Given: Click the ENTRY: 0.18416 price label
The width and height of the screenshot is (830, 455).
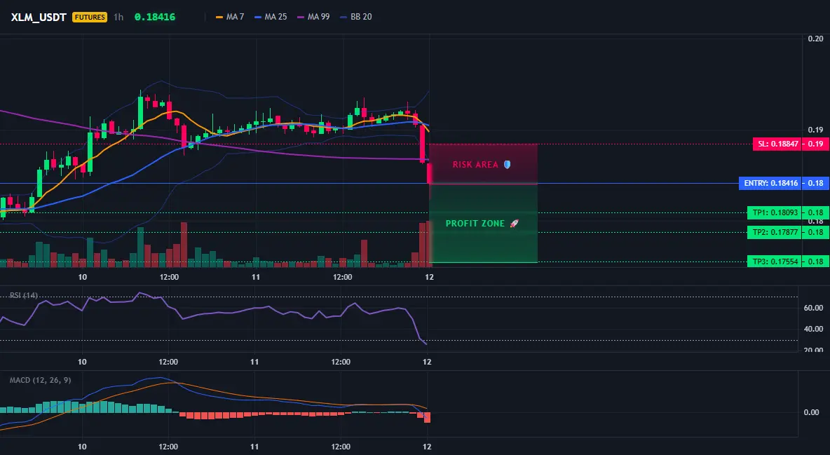Looking at the screenshot, I should tap(770, 183).
